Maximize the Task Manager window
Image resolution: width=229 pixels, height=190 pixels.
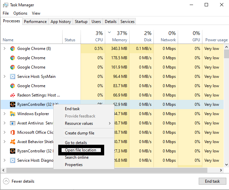[206, 5]
